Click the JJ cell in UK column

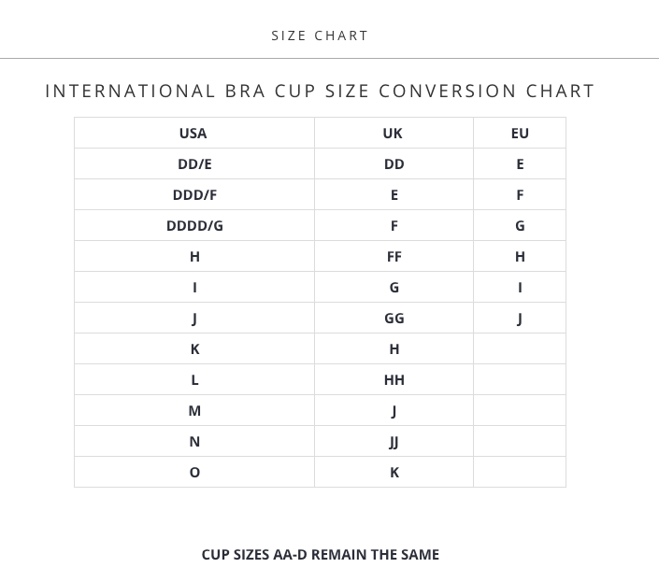tap(394, 441)
